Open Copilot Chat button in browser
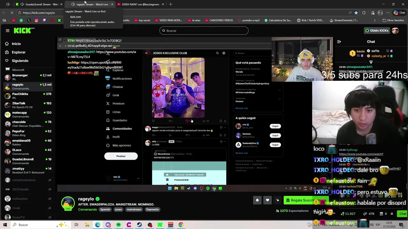The height and width of the screenshot is (229, 408). (399, 13)
